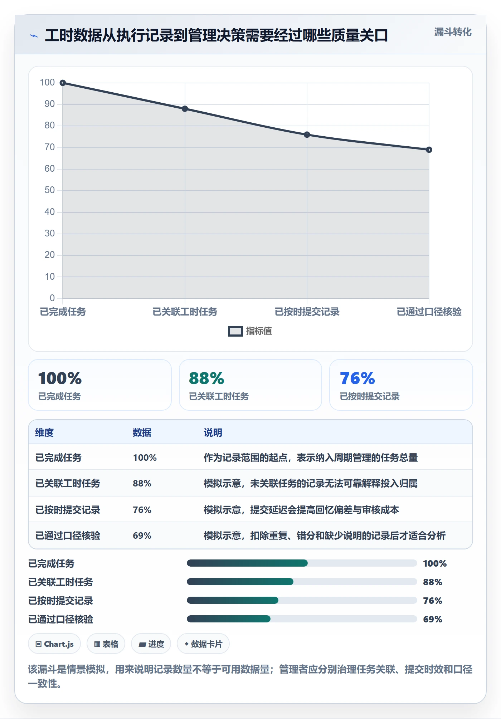
Task: Click the 76% value beside progress bar
Action: pos(433,601)
